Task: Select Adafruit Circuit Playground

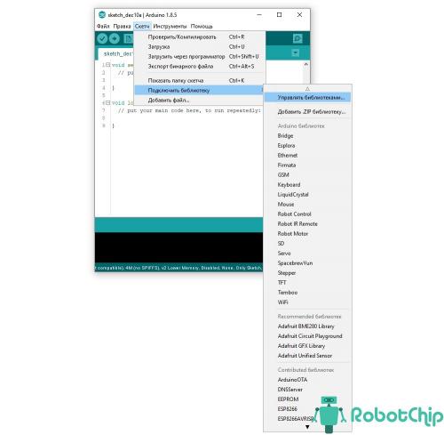Action: (307, 336)
